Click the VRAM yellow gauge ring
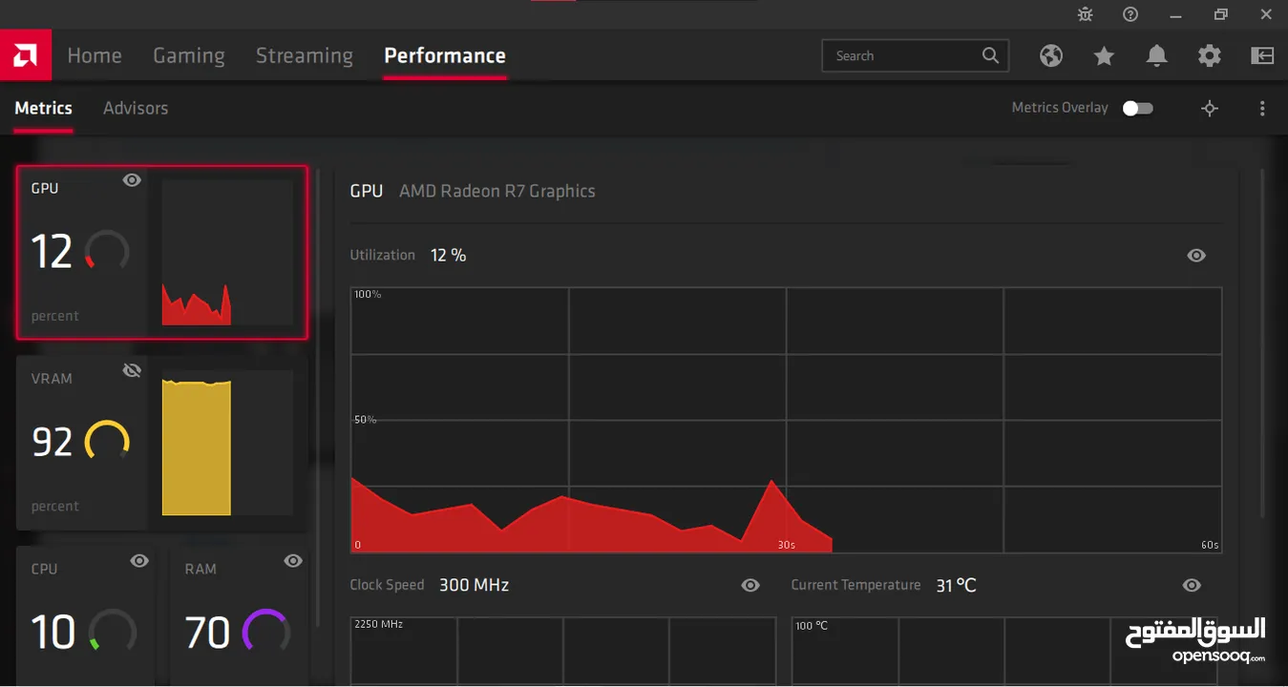1288x687 pixels. pos(107,441)
